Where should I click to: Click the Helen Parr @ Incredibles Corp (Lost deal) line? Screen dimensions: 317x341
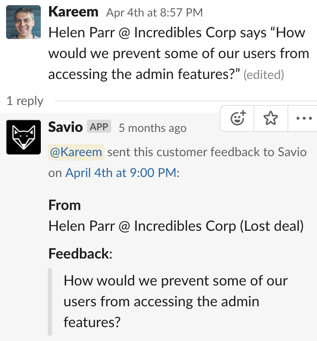coord(176,226)
